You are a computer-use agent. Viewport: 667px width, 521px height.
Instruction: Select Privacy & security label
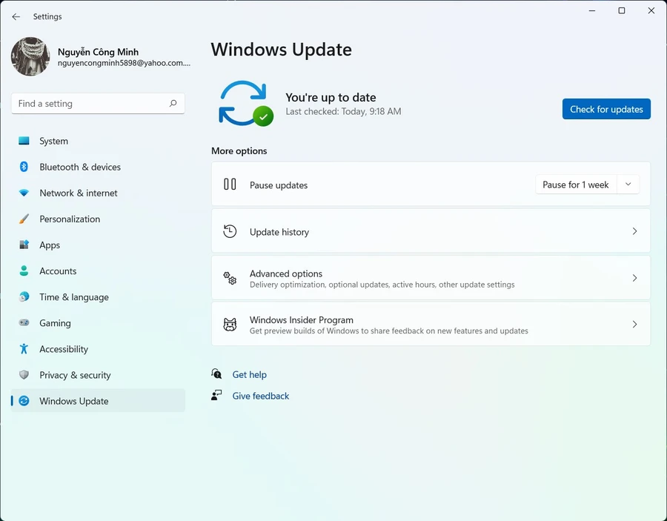[x=75, y=375]
